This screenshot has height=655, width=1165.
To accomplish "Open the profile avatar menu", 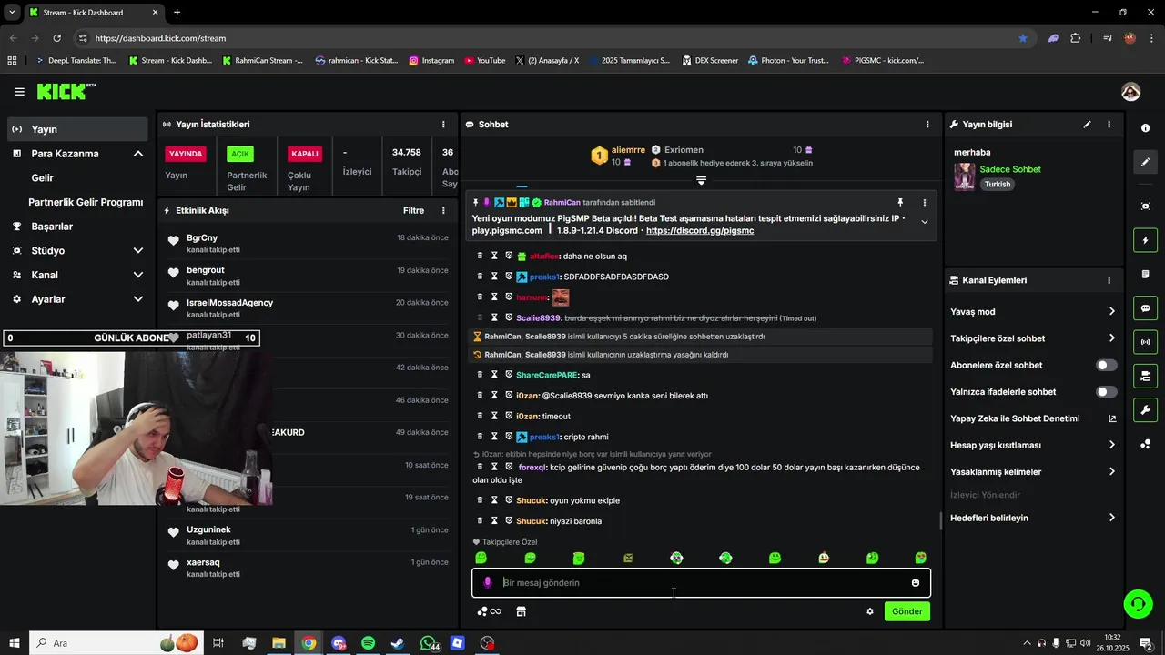I will point(1130,92).
